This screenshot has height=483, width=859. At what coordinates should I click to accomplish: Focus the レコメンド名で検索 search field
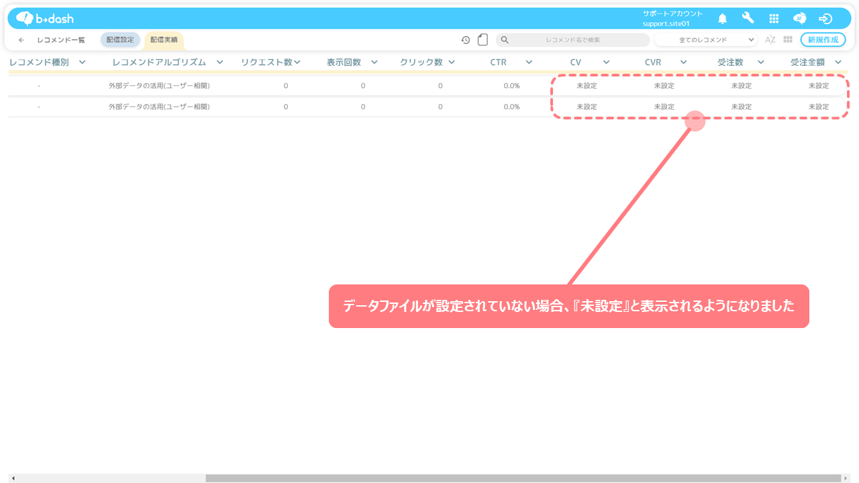pyautogui.click(x=573, y=40)
